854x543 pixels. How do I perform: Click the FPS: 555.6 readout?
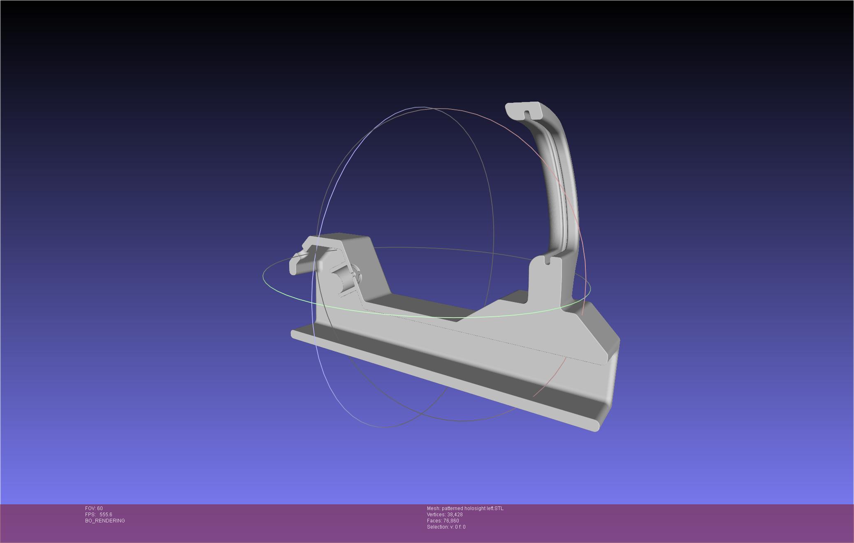coord(99,515)
